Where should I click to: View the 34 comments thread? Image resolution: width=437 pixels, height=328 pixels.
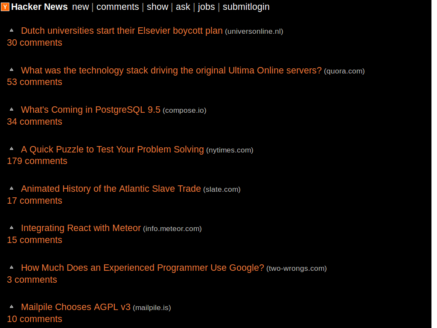(x=35, y=122)
